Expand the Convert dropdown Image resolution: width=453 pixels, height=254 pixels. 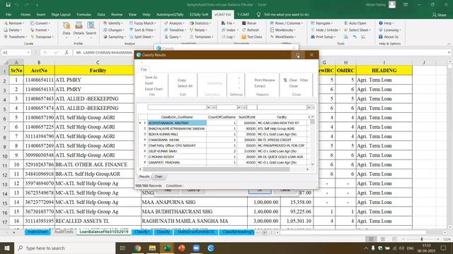(40, 23)
